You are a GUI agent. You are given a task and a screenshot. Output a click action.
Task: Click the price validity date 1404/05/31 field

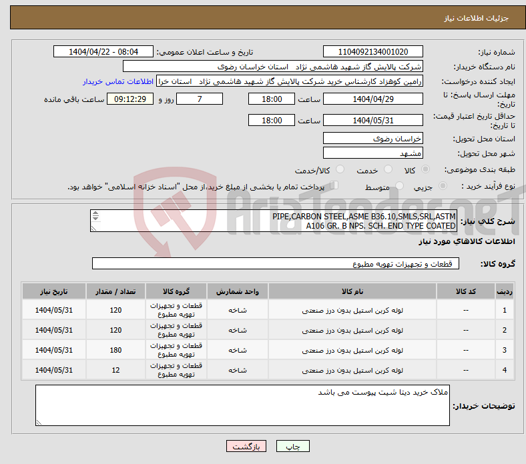[x=372, y=120]
